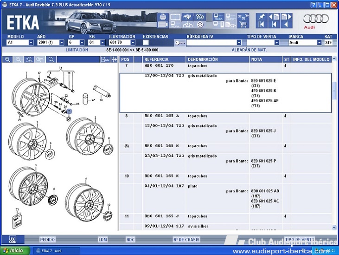Toggle the EXISTENCIAS checkbox
The width and height of the screenshot is (339, 255).
pyautogui.click(x=146, y=42)
